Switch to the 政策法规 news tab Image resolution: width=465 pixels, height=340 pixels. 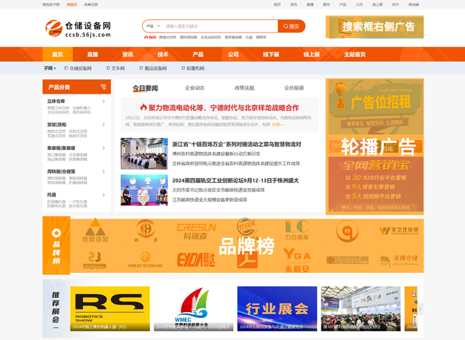[244, 88]
